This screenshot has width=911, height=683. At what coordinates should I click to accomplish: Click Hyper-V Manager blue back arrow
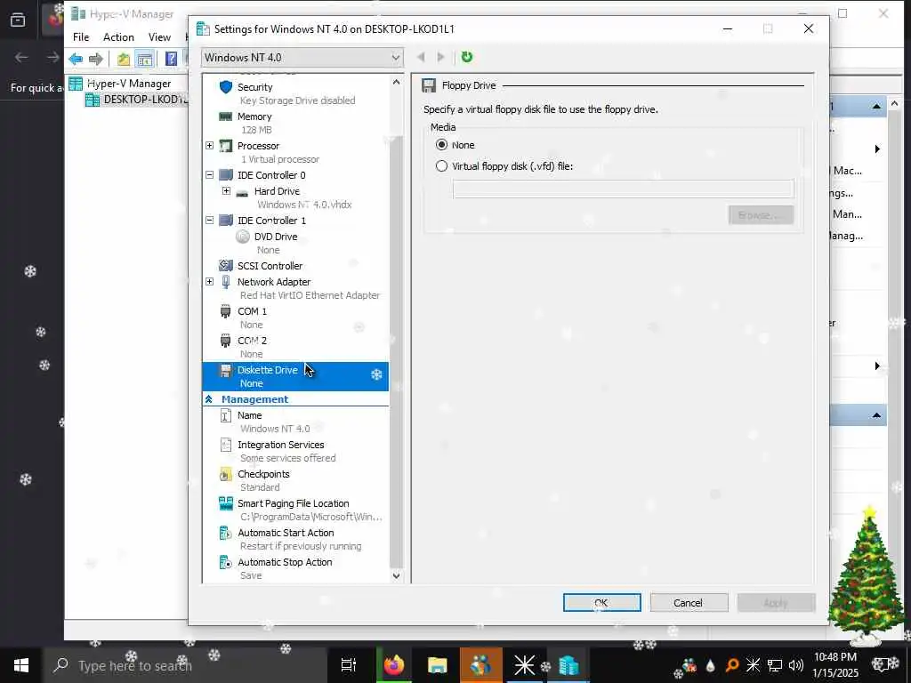click(x=76, y=58)
